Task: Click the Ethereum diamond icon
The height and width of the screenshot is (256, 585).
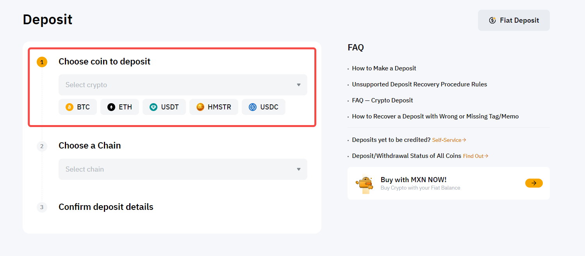Action: tap(111, 107)
